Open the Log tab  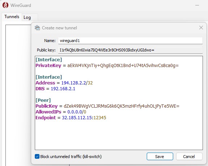(x=27, y=17)
